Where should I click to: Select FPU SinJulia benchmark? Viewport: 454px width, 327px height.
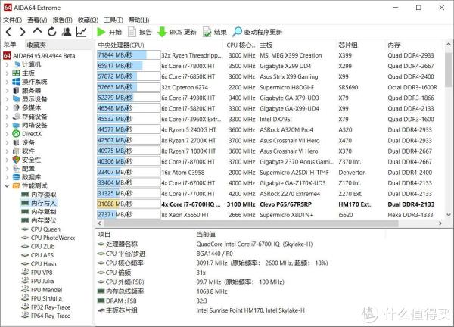tap(42, 299)
